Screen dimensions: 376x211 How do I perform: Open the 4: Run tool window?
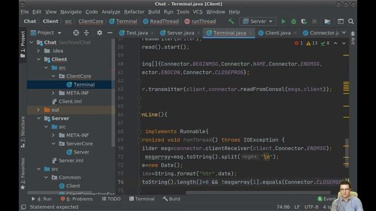point(42,199)
